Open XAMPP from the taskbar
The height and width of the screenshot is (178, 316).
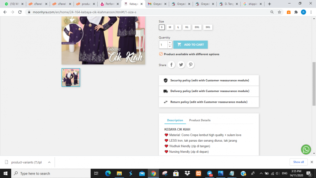[x=198, y=173]
